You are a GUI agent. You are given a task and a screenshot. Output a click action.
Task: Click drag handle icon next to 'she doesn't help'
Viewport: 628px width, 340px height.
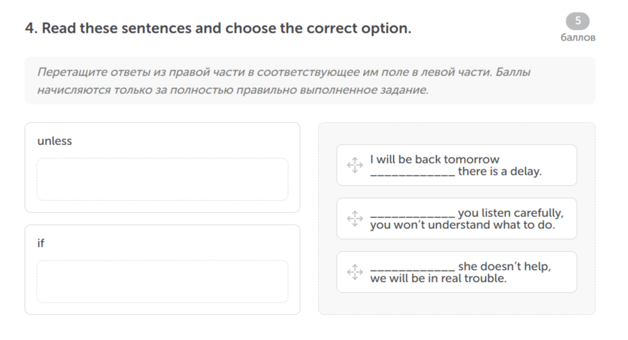[355, 272]
